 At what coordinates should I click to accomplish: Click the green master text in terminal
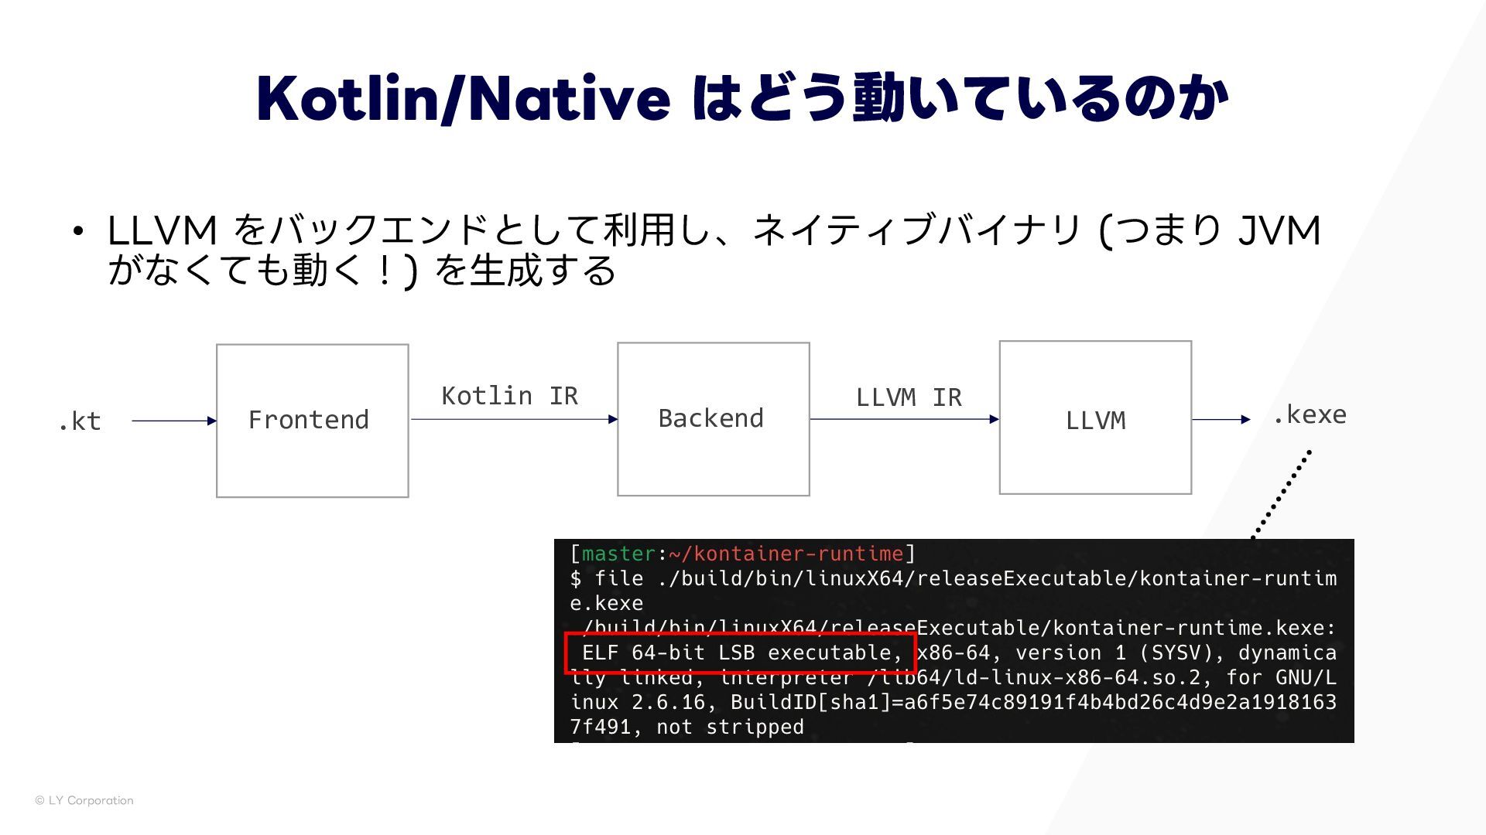point(618,554)
